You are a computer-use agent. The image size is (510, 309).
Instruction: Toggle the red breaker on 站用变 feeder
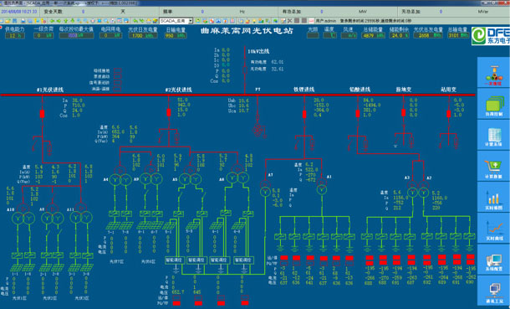click(x=448, y=114)
